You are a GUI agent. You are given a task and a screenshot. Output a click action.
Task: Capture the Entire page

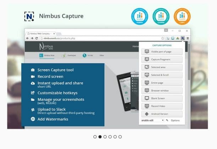pos(162,83)
